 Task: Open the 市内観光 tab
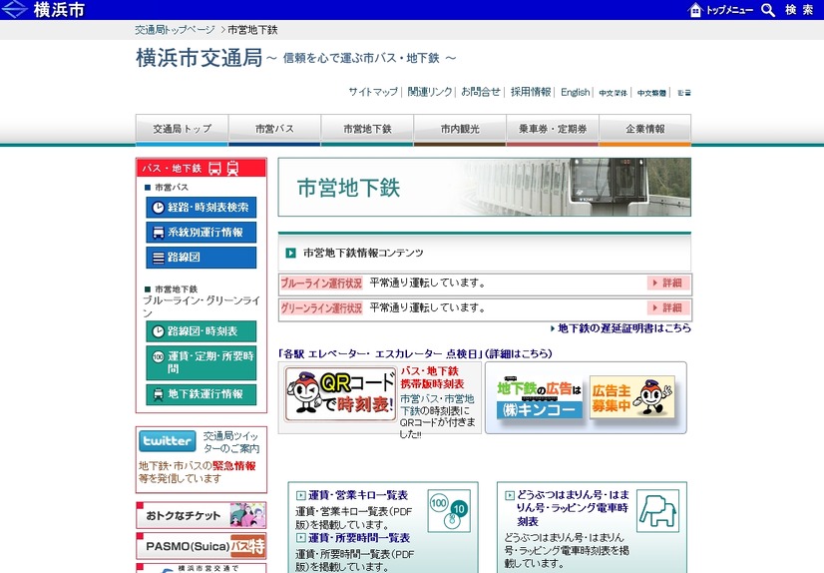click(460, 130)
